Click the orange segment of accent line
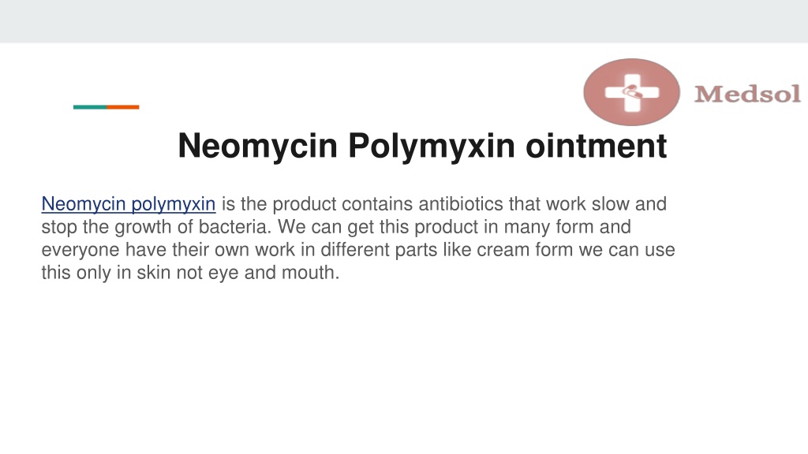The height and width of the screenshot is (454, 808). [122, 107]
